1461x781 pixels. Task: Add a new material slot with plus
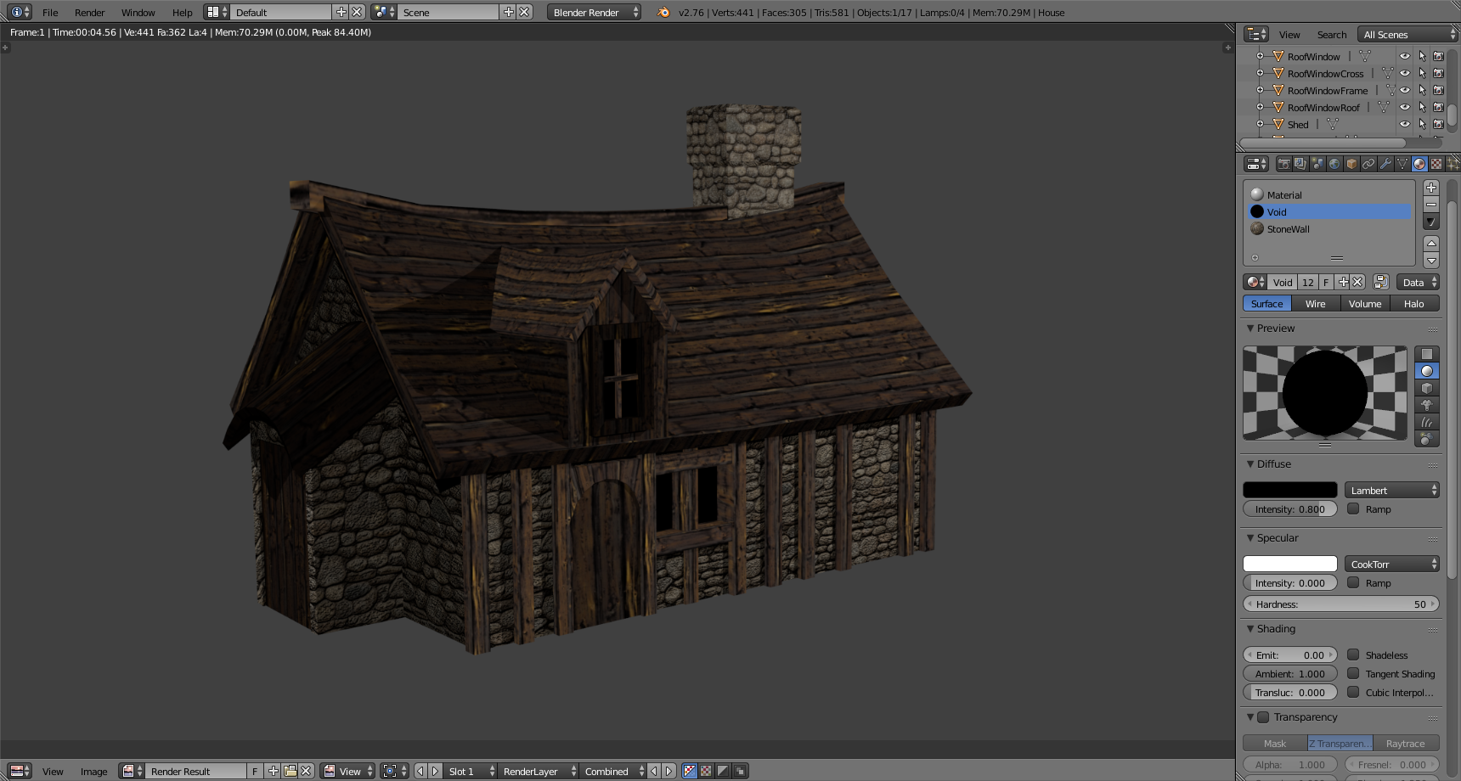click(1431, 188)
